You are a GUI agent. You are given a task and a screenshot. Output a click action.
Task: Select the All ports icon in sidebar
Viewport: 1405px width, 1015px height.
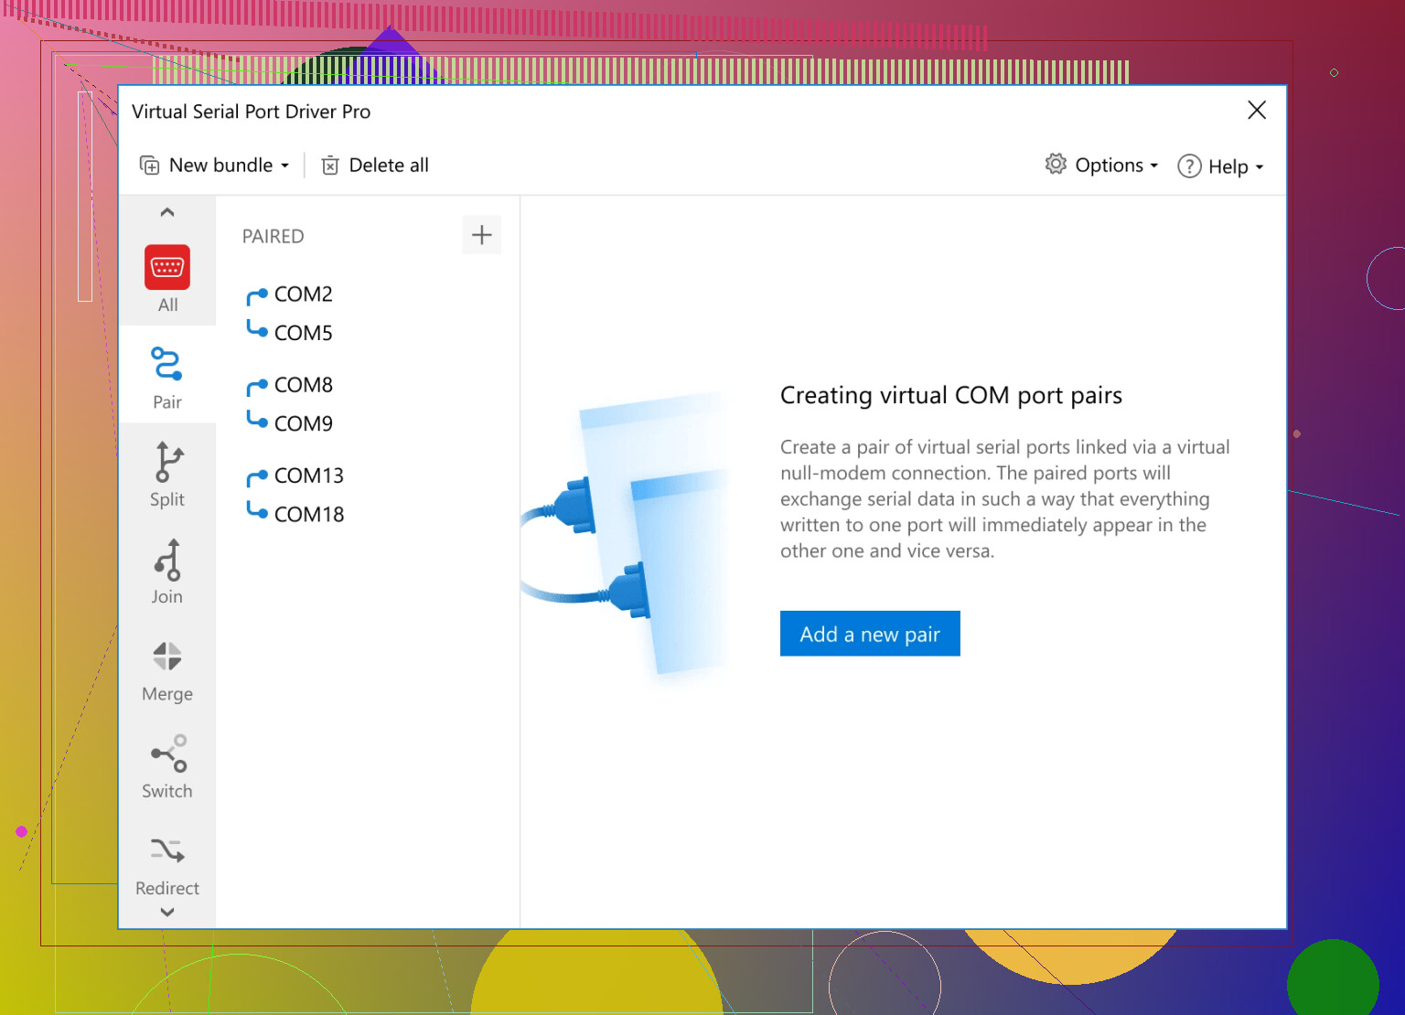167,268
